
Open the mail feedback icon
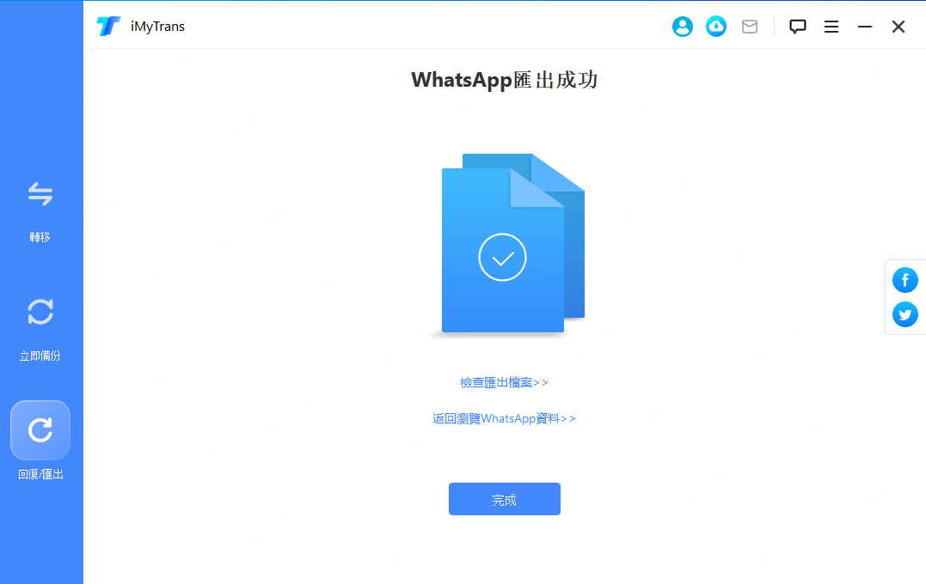(749, 27)
